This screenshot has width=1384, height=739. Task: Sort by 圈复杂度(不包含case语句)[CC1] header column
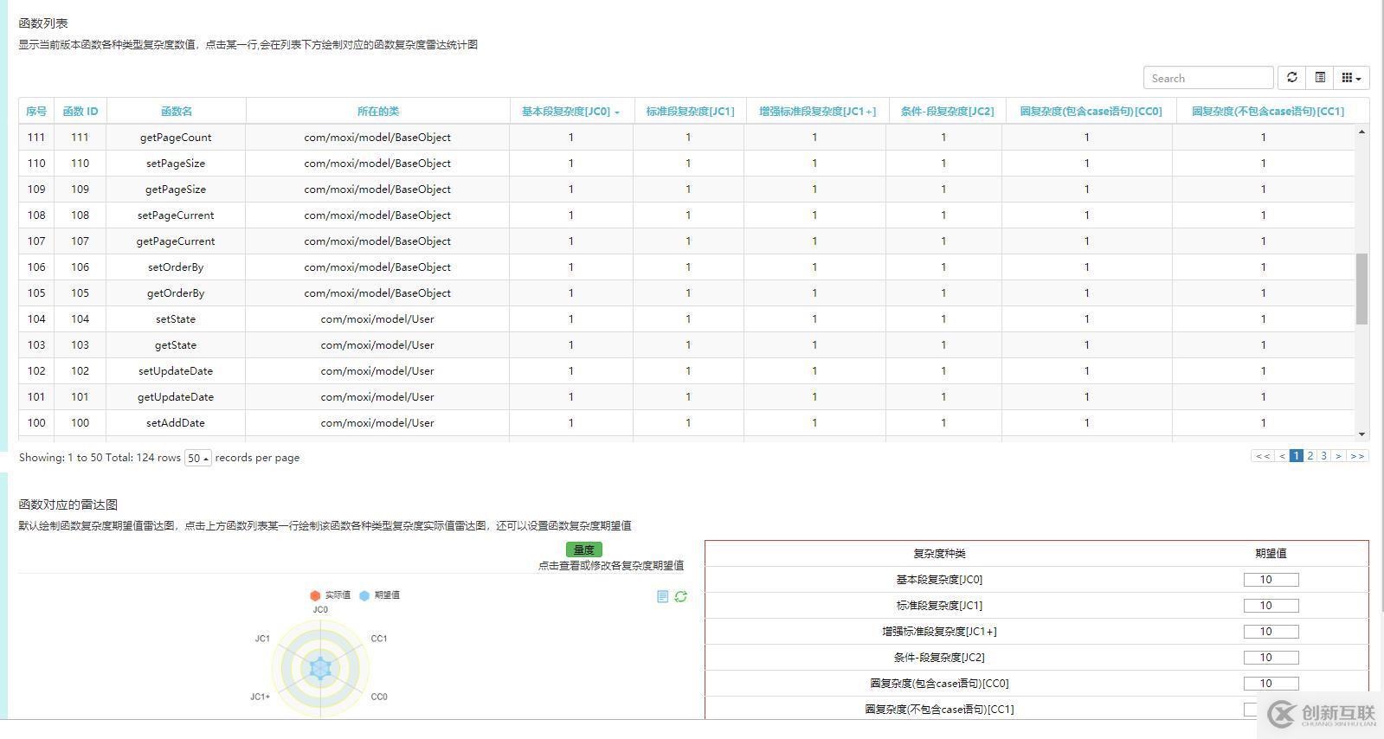coord(1268,111)
